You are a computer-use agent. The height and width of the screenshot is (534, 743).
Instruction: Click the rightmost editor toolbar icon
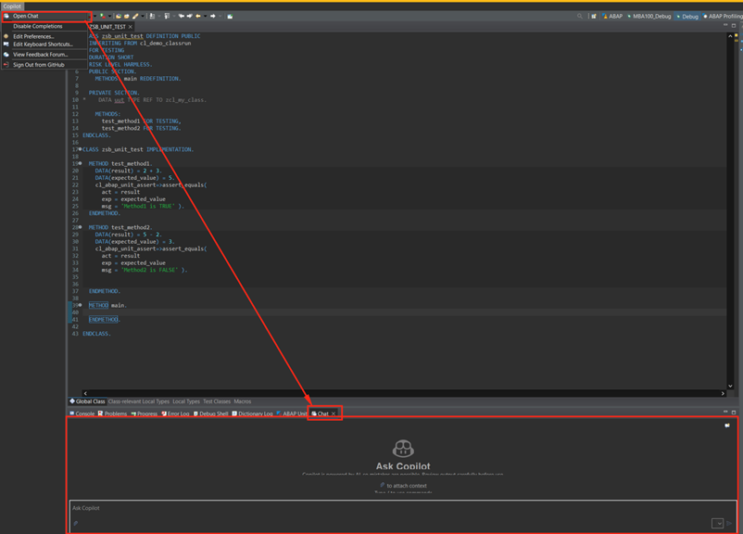pos(230,16)
